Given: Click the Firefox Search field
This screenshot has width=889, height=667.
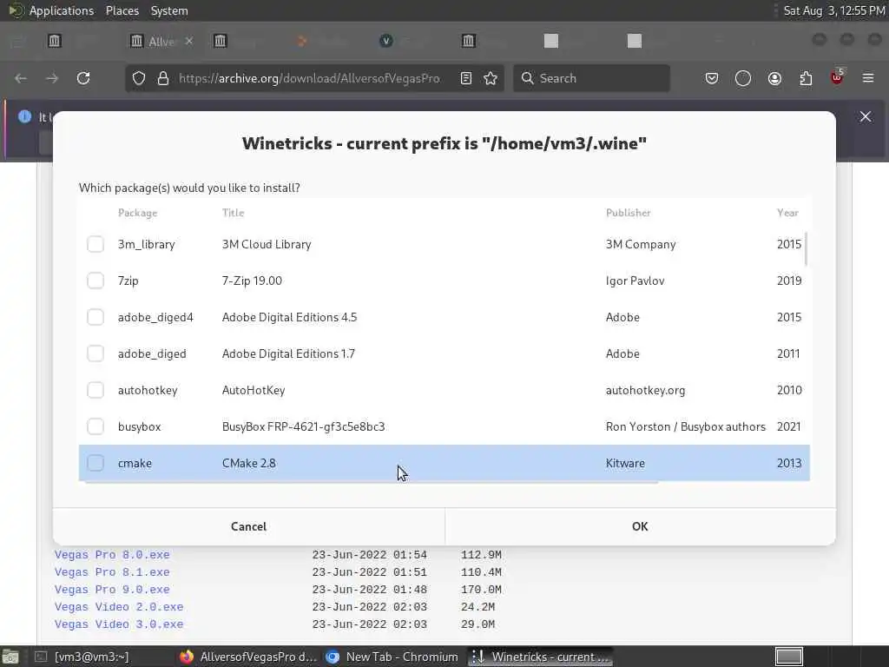Looking at the screenshot, I should click(591, 78).
